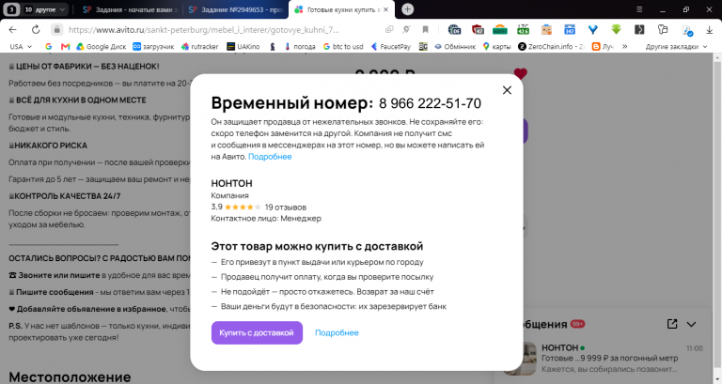Open the НОНТОН chat at 11:00
This screenshot has height=384, width=722.
[608, 359]
